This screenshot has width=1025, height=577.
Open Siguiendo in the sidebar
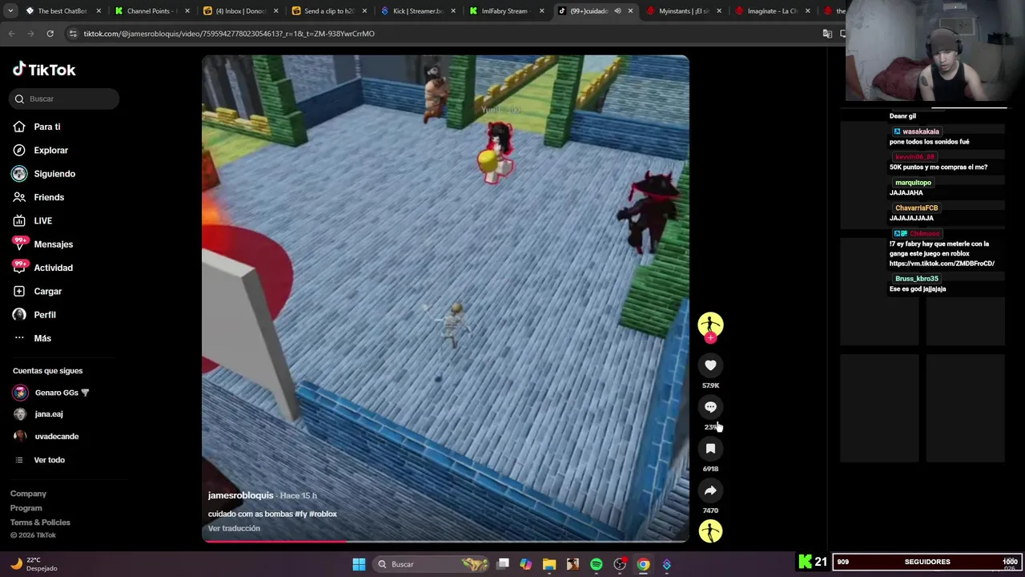(44, 174)
